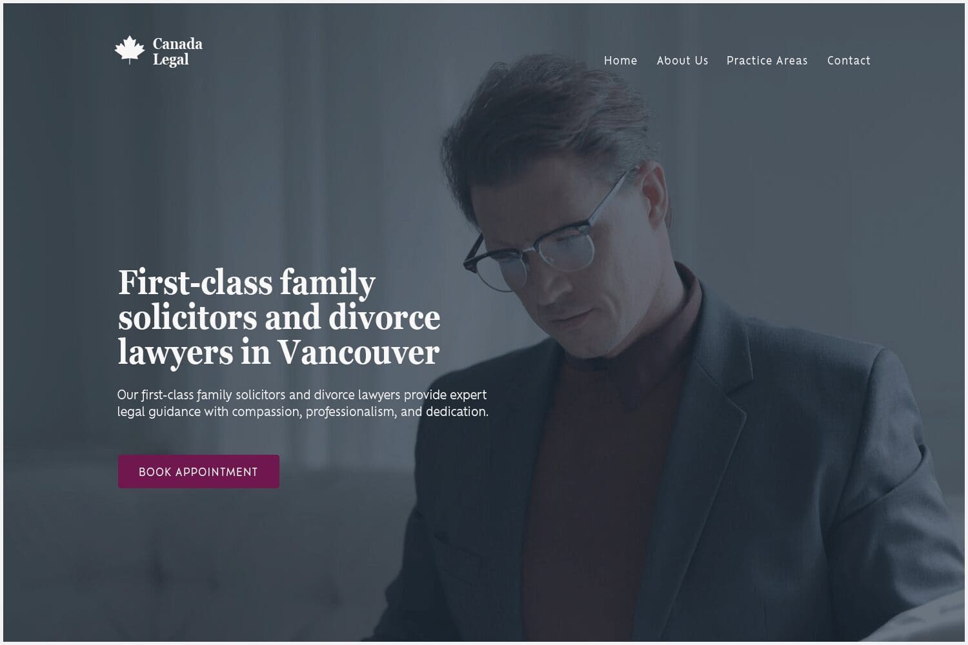This screenshot has height=645, width=968.
Task: Click the word "Canada" in the logo
Action: click(177, 44)
